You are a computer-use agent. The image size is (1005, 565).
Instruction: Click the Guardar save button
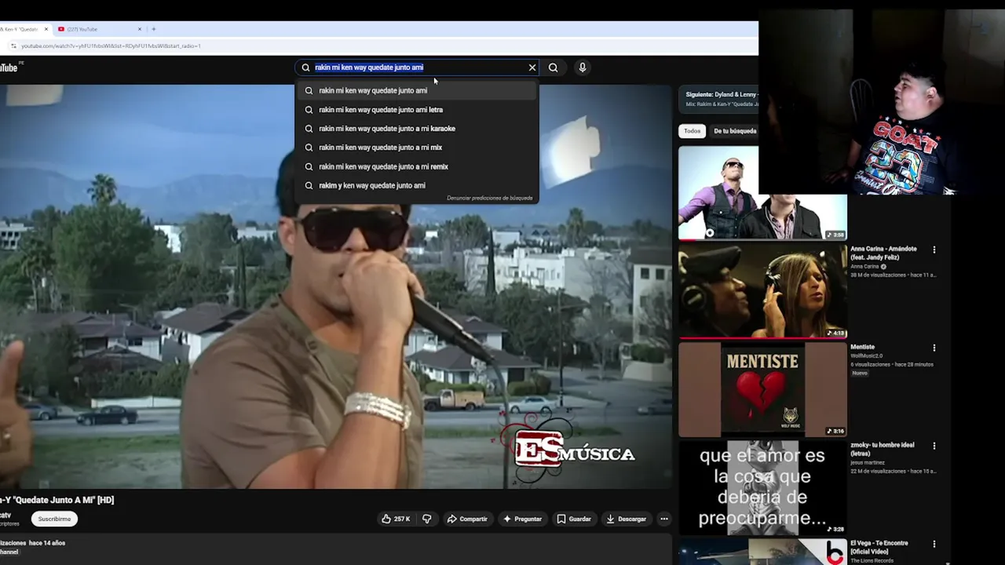[x=573, y=519]
